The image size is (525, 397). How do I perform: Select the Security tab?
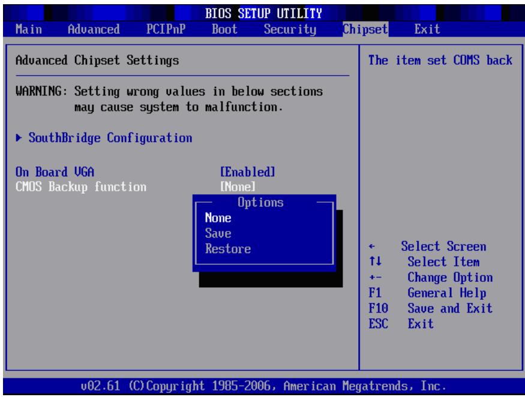point(290,29)
